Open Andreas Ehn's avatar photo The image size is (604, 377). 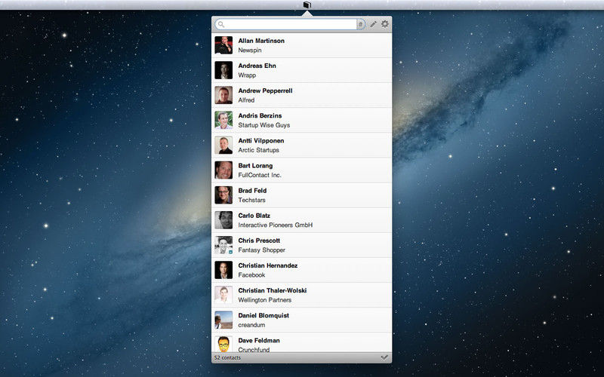click(223, 70)
